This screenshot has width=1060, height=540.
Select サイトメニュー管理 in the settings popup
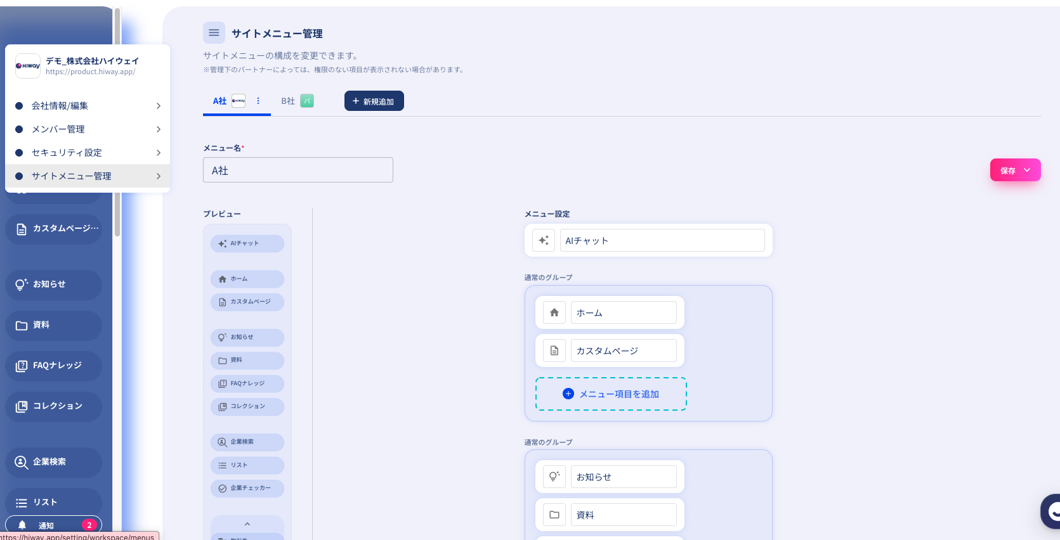tap(88, 176)
